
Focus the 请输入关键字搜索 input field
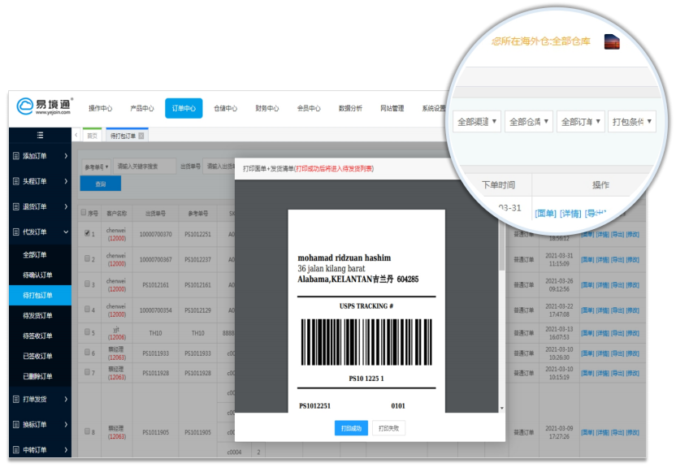144,167
